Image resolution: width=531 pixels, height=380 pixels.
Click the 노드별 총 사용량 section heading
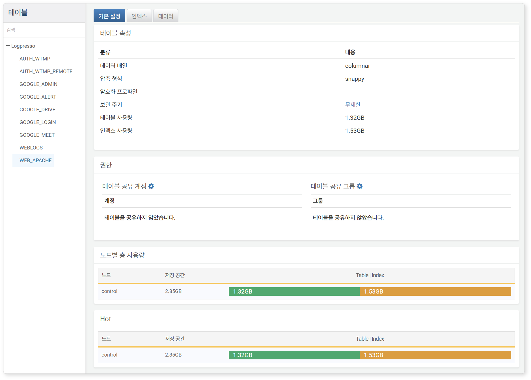tap(122, 255)
